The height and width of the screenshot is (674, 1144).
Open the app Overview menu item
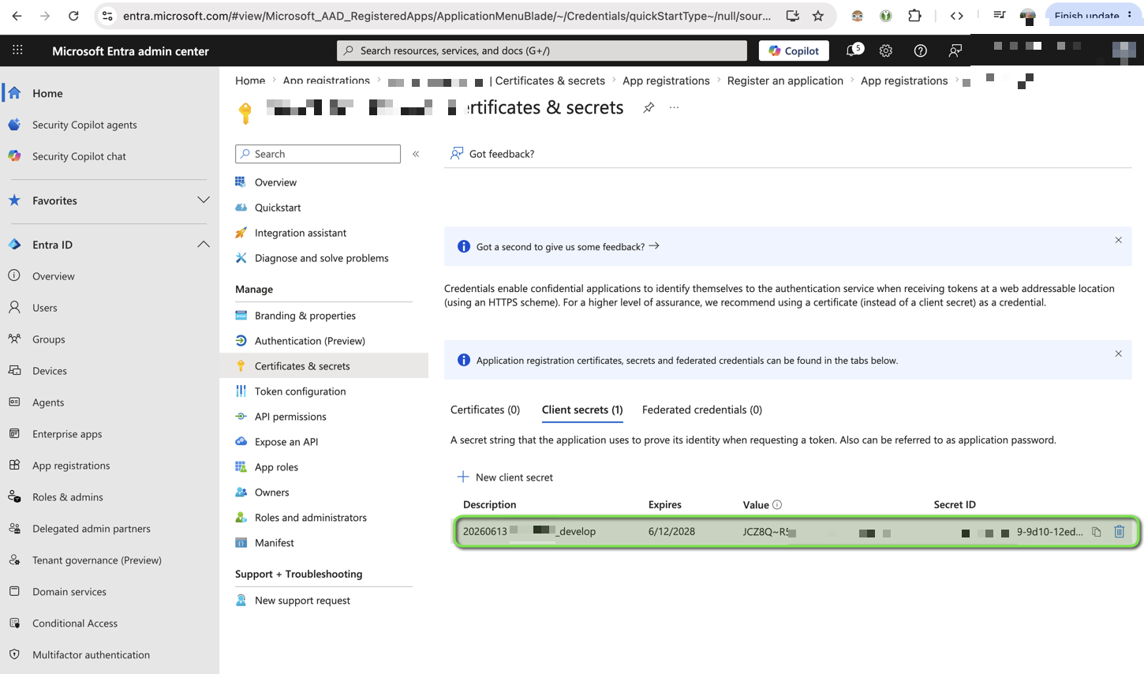(x=275, y=182)
